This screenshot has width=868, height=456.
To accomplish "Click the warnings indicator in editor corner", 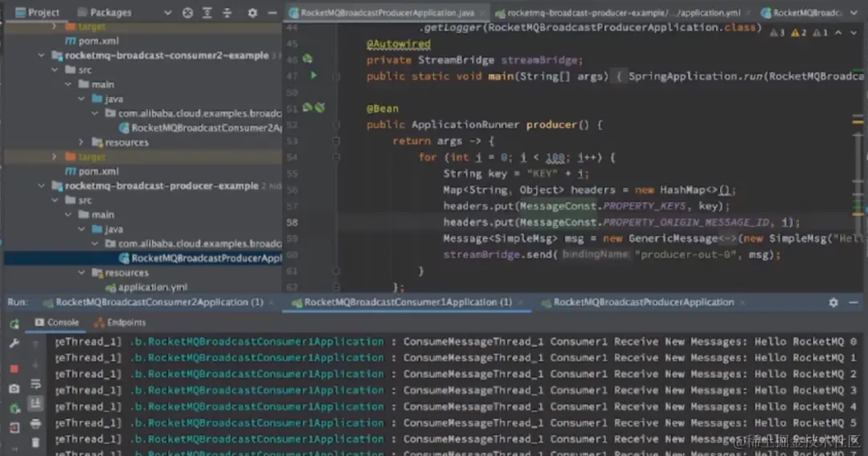I will 799,33.
